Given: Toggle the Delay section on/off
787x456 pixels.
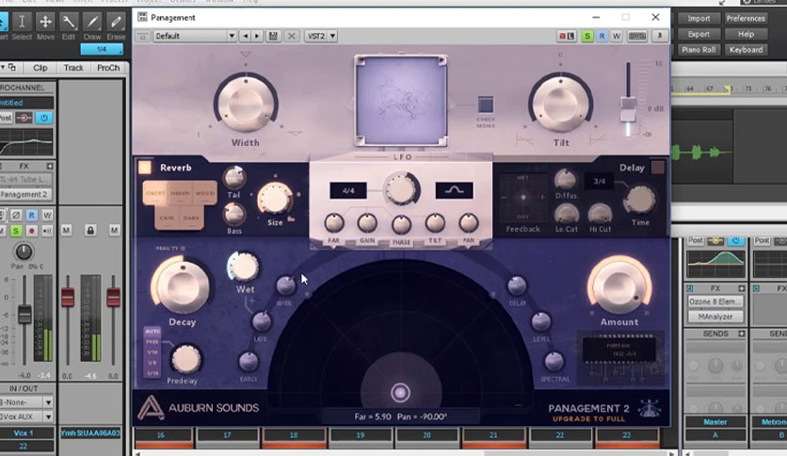Looking at the screenshot, I should [x=657, y=168].
